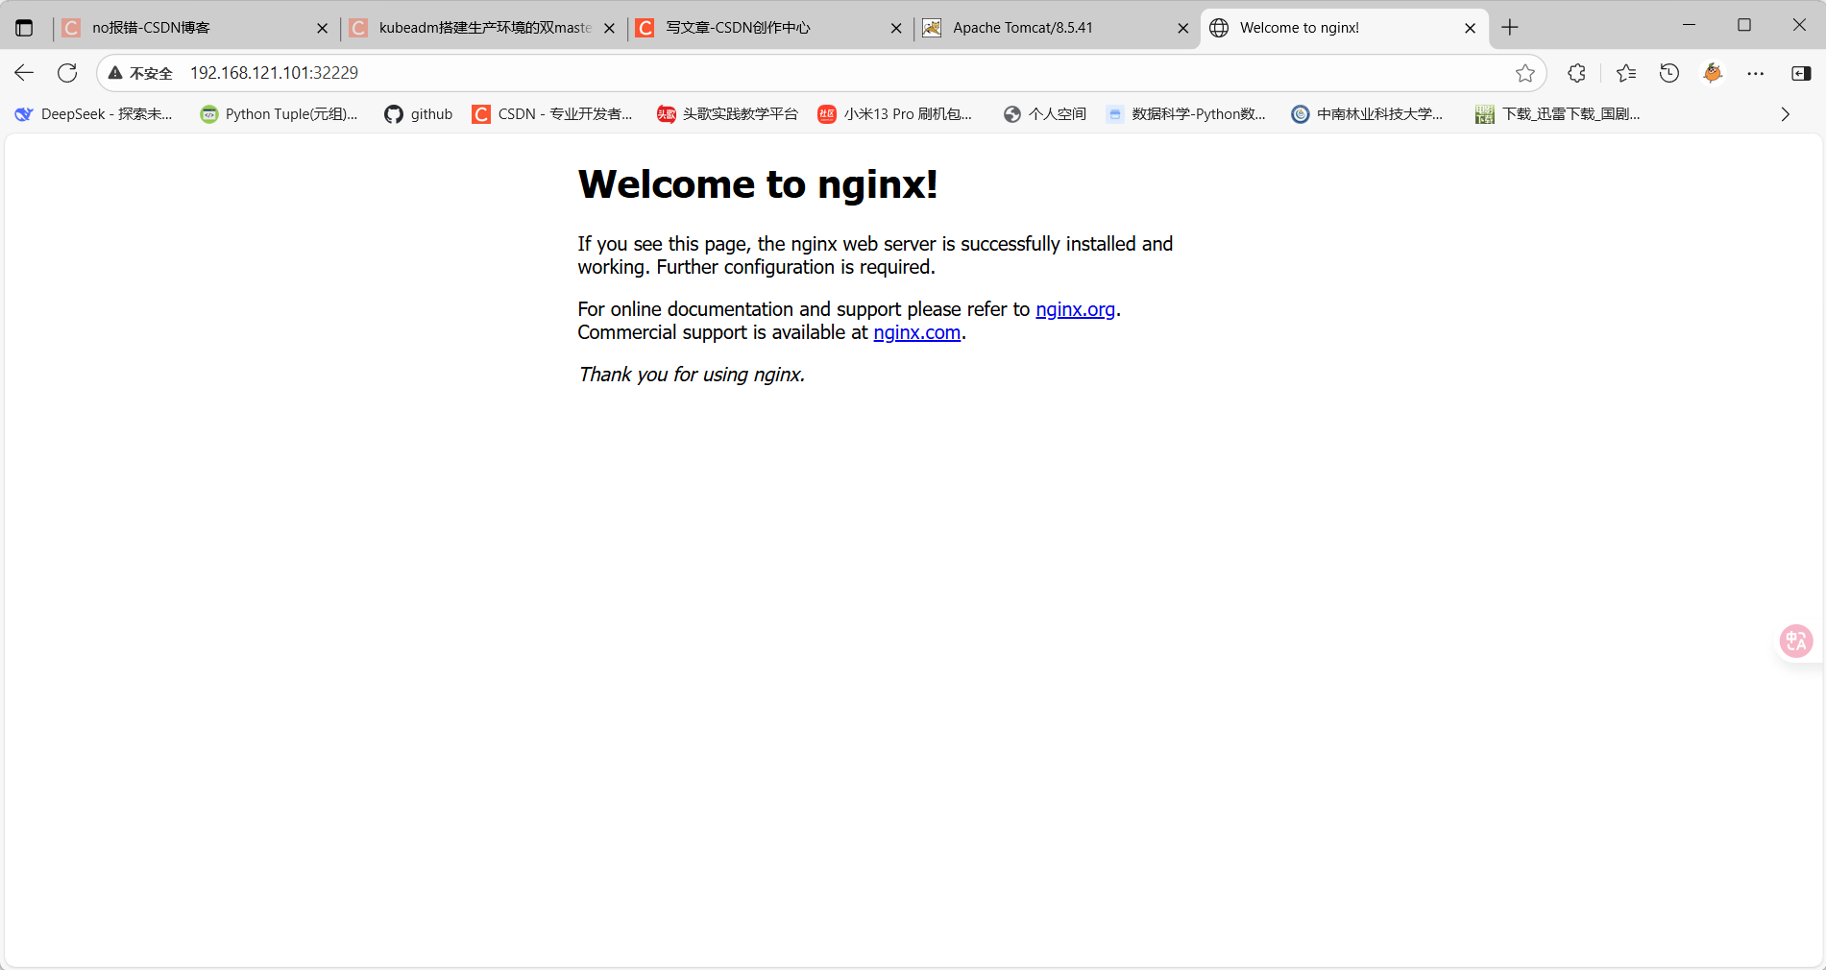
Task: Show more bookmarks with chevron arrow
Action: point(1785,114)
